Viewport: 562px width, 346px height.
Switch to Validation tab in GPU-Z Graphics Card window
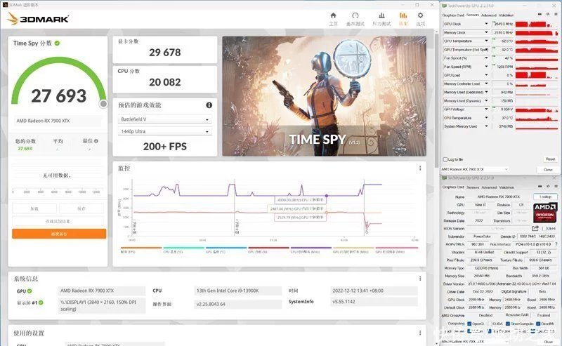click(506, 187)
